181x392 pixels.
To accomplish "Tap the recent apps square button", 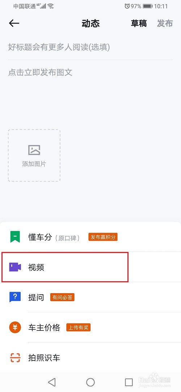I will click(x=129, y=382).
